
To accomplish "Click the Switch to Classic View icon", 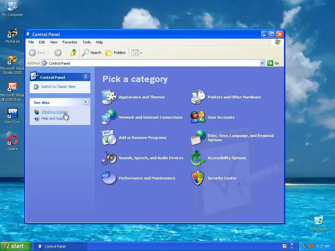I will pyautogui.click(x=37, y=87).
